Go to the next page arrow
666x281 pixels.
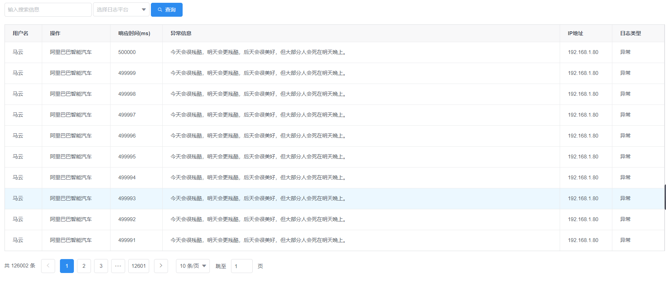[x=161, y=266]
